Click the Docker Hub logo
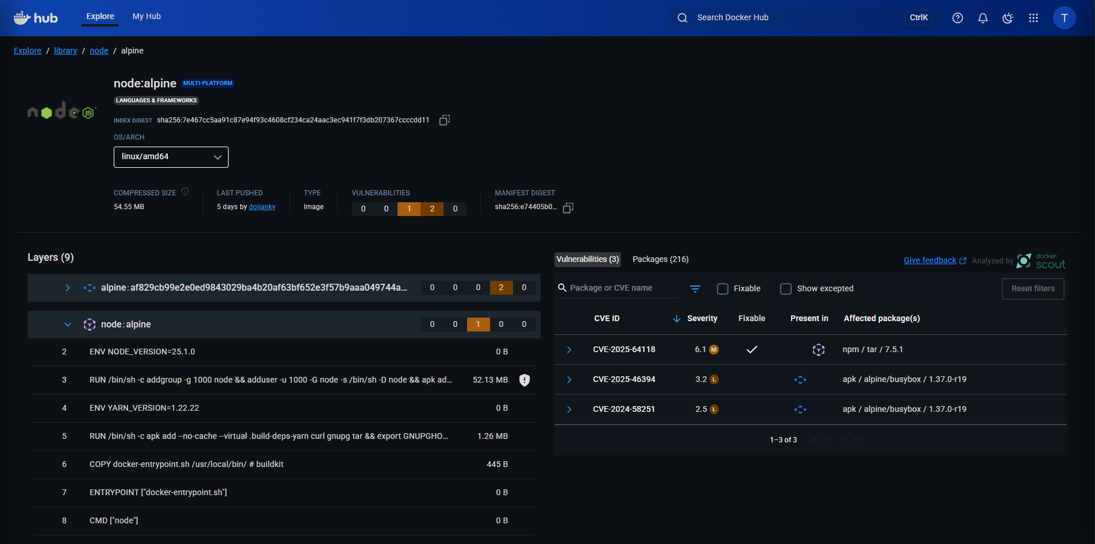 [36, 18]
